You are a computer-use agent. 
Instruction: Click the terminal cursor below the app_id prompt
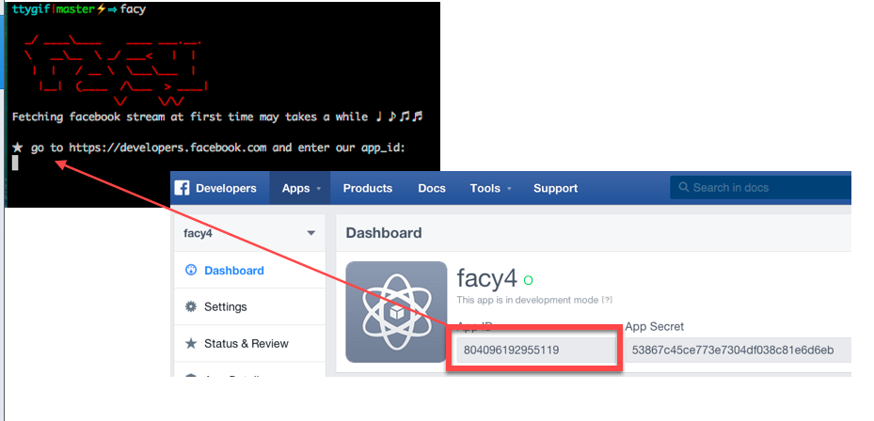tap(15, 164)
